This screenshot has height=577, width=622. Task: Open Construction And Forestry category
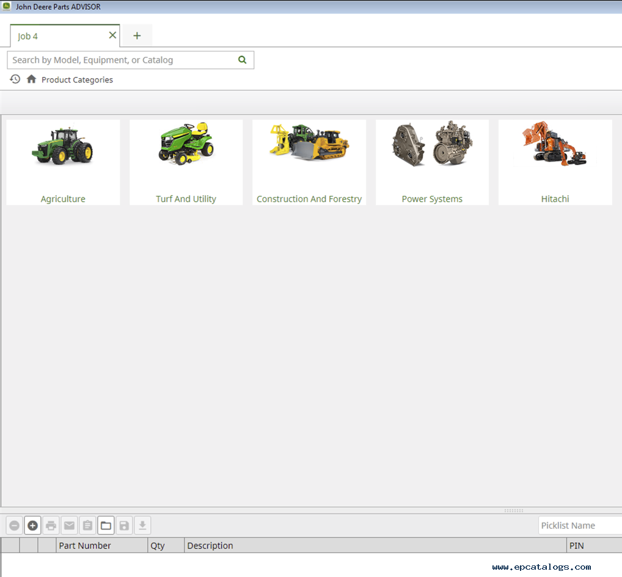(x=309, y=162)
